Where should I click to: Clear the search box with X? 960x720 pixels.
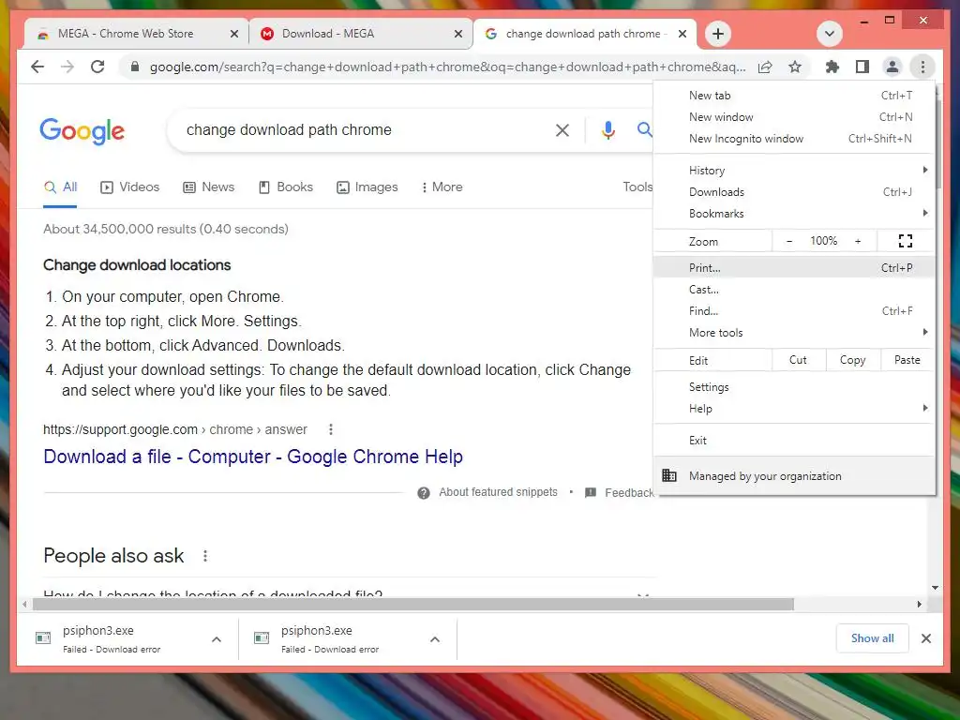(x=562, y=129)
